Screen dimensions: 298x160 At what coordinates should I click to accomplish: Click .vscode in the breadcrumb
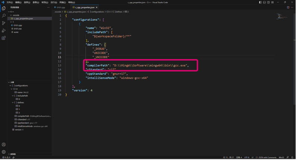58,12
